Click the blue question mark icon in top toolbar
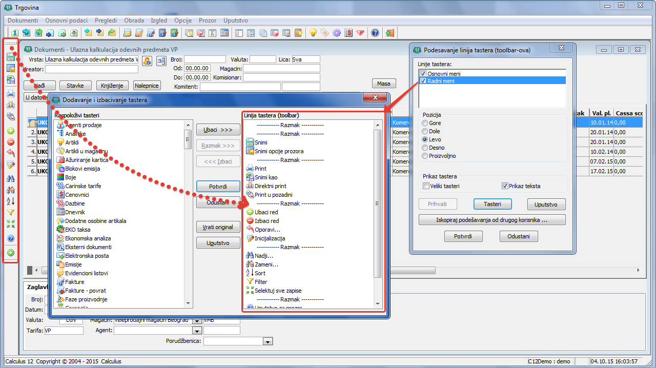The width and height of the screenshot is (656, 368). tap(375, 33)
